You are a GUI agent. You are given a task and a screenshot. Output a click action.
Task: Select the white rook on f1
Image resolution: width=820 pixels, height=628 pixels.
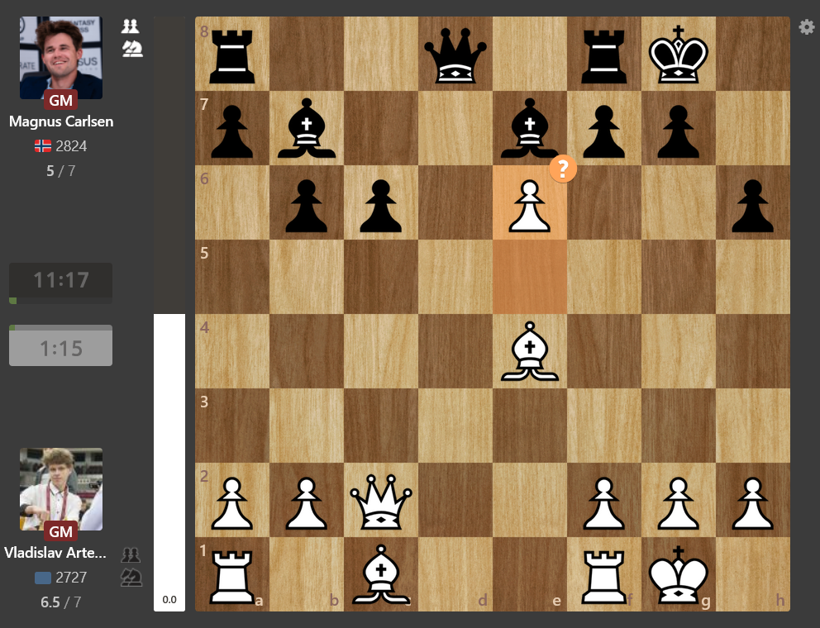tap(604, 577)
